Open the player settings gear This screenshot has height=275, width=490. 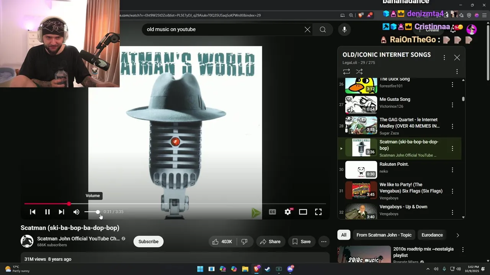point(288,212)
